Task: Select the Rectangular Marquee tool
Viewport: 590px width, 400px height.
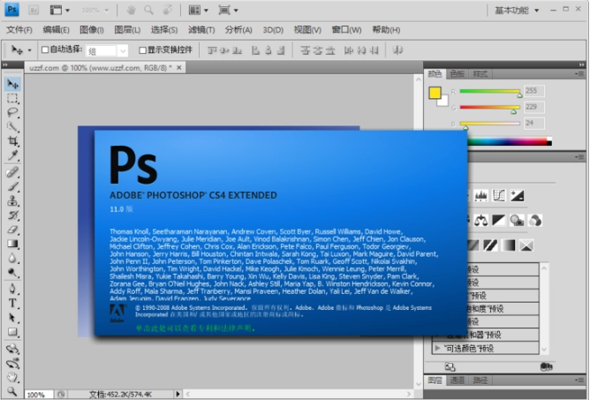Action: point(12,98)
